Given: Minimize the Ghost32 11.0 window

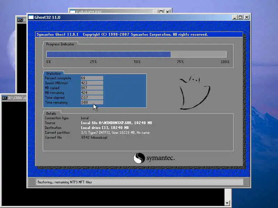Looking at the screenshot, I should point(235,17).
